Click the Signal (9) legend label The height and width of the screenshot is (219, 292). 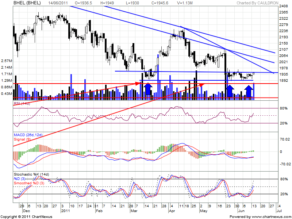(x=22, y=139)
